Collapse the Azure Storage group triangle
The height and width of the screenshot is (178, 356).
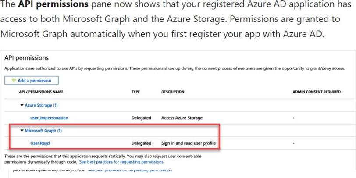[22, 105]
